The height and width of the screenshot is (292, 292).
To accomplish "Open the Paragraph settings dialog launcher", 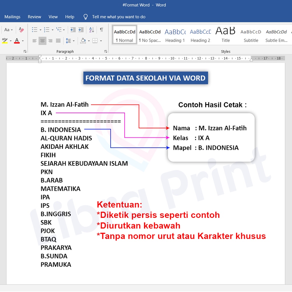I will click(x=106, y=52).
